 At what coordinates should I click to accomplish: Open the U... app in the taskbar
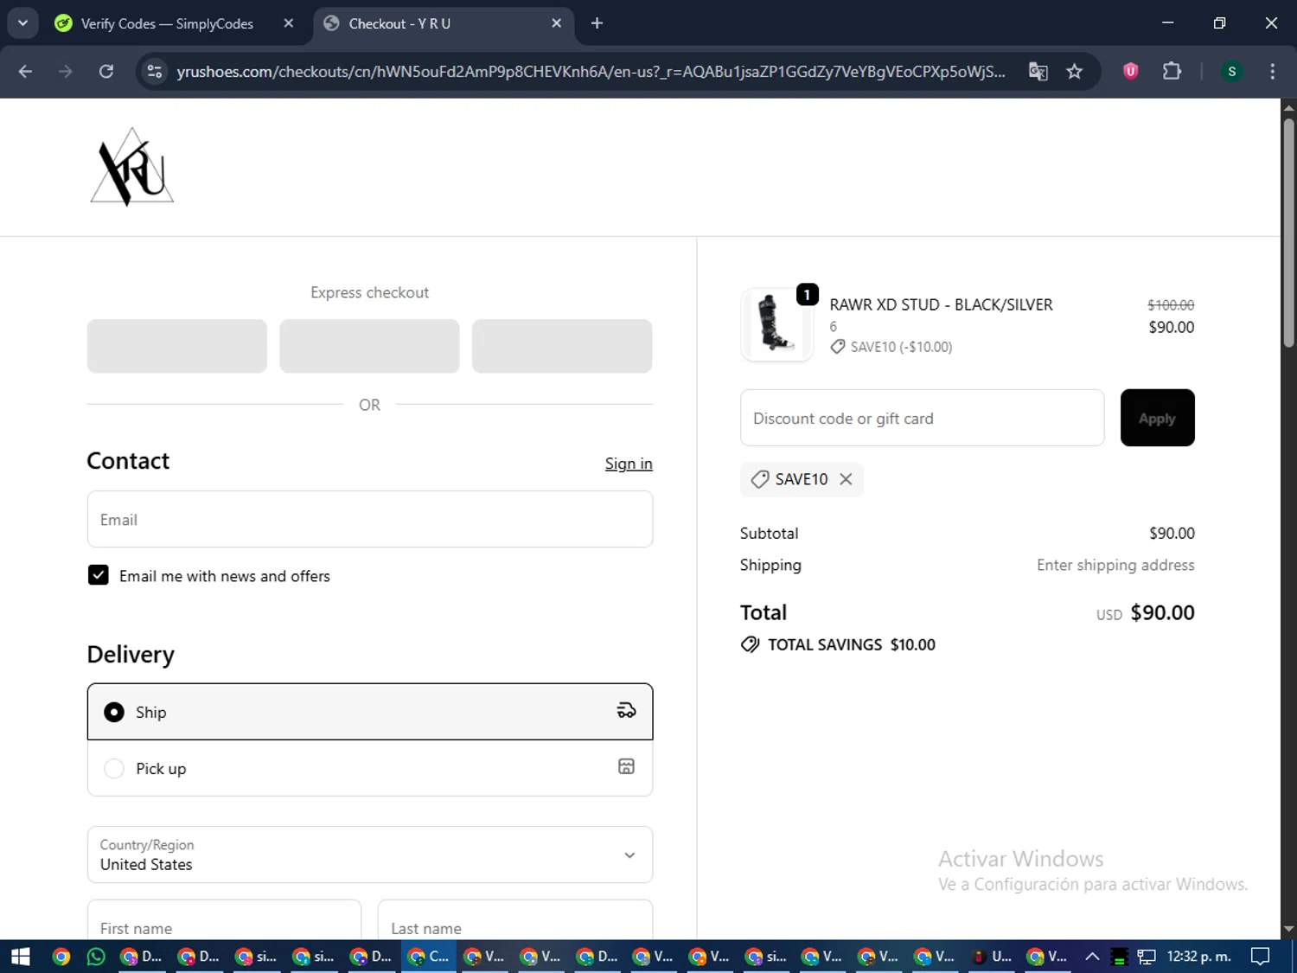[992, 957]
